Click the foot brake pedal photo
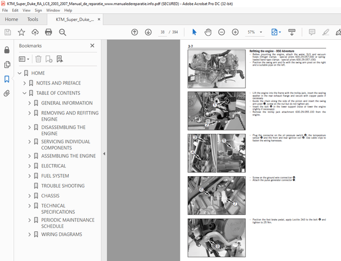 point(217,238)
